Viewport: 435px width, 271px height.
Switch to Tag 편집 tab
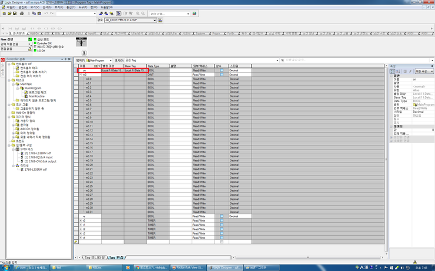(x=116, y=258)
